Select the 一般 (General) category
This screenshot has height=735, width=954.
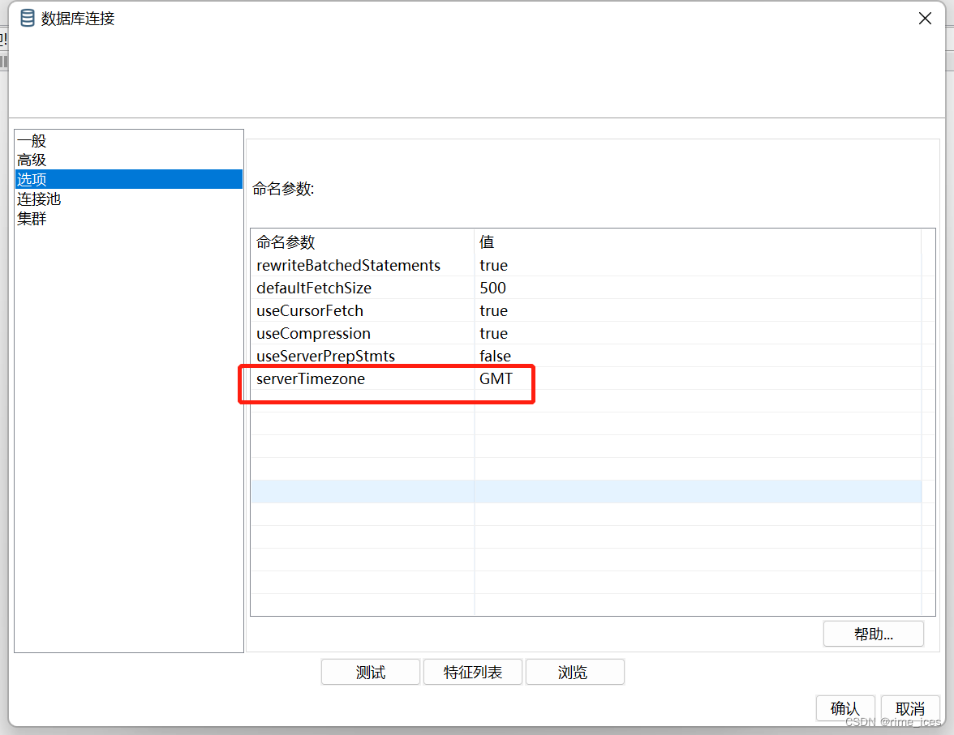click(x=31, y=140)
